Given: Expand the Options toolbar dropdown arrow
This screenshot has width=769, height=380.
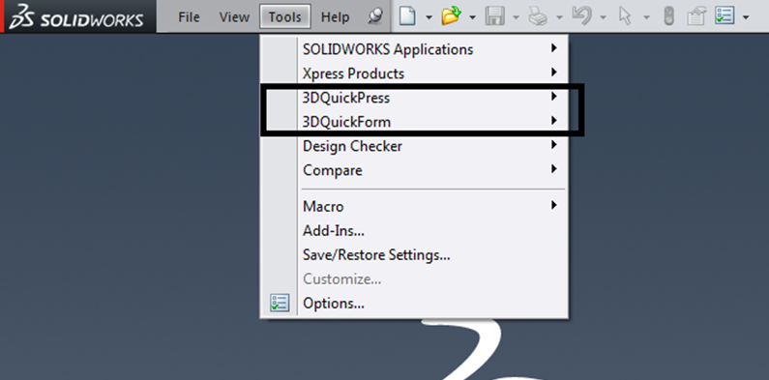Looking at the screenshot, I should coord(746,17).
